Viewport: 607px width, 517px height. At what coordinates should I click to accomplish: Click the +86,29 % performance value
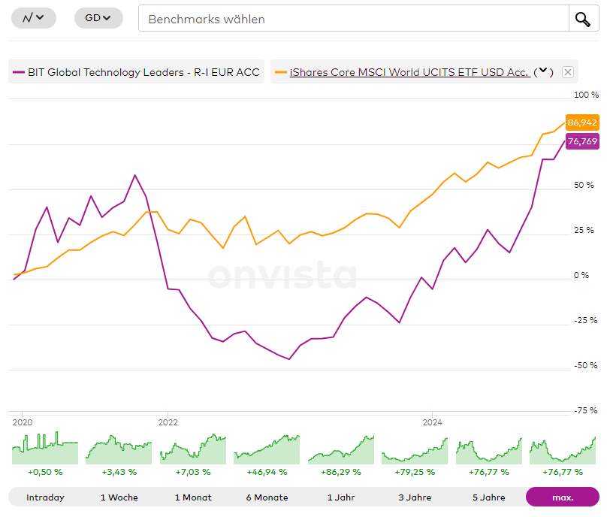coord(341,472)
